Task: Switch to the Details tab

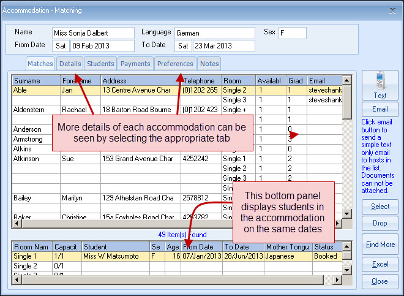Action: click(x=70, y=64)
